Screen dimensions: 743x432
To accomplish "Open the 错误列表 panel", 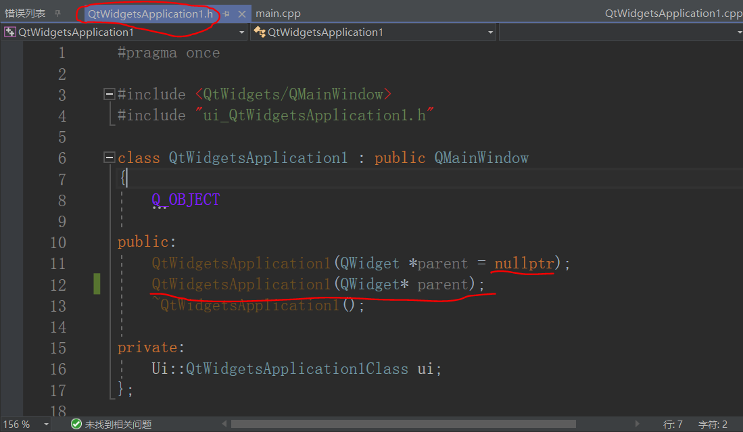I will tap(25, 13).
